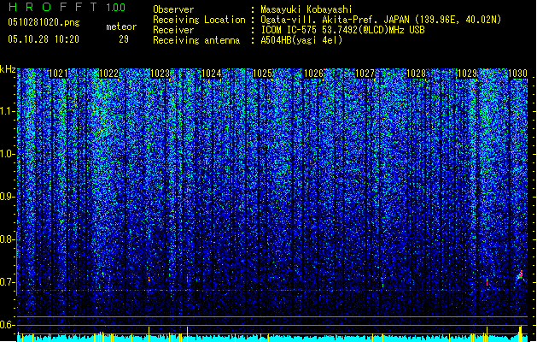Screen dimensions: 537x342
Task: Click the 0.9 kHz axis label
Action: pos(7,197)
